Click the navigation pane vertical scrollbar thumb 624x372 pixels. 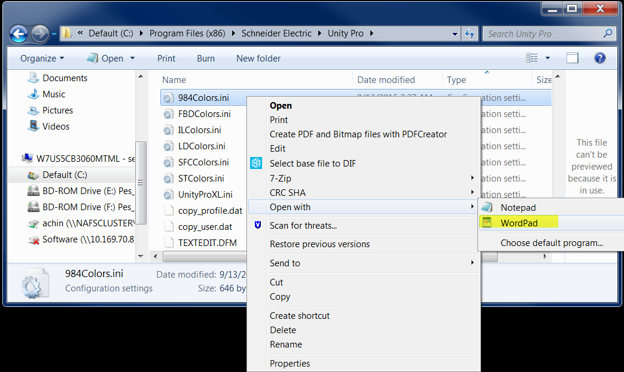141,183
